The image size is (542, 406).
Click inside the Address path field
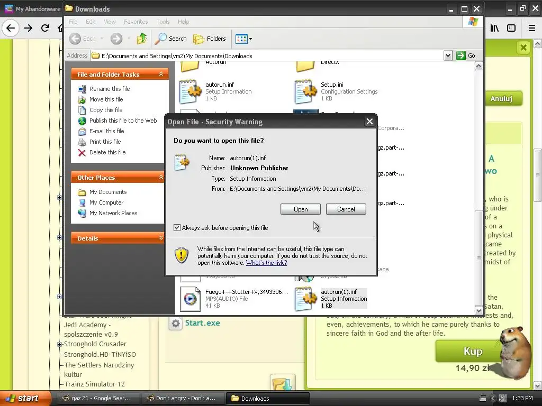pyautogui.click(x=267, y=56)
